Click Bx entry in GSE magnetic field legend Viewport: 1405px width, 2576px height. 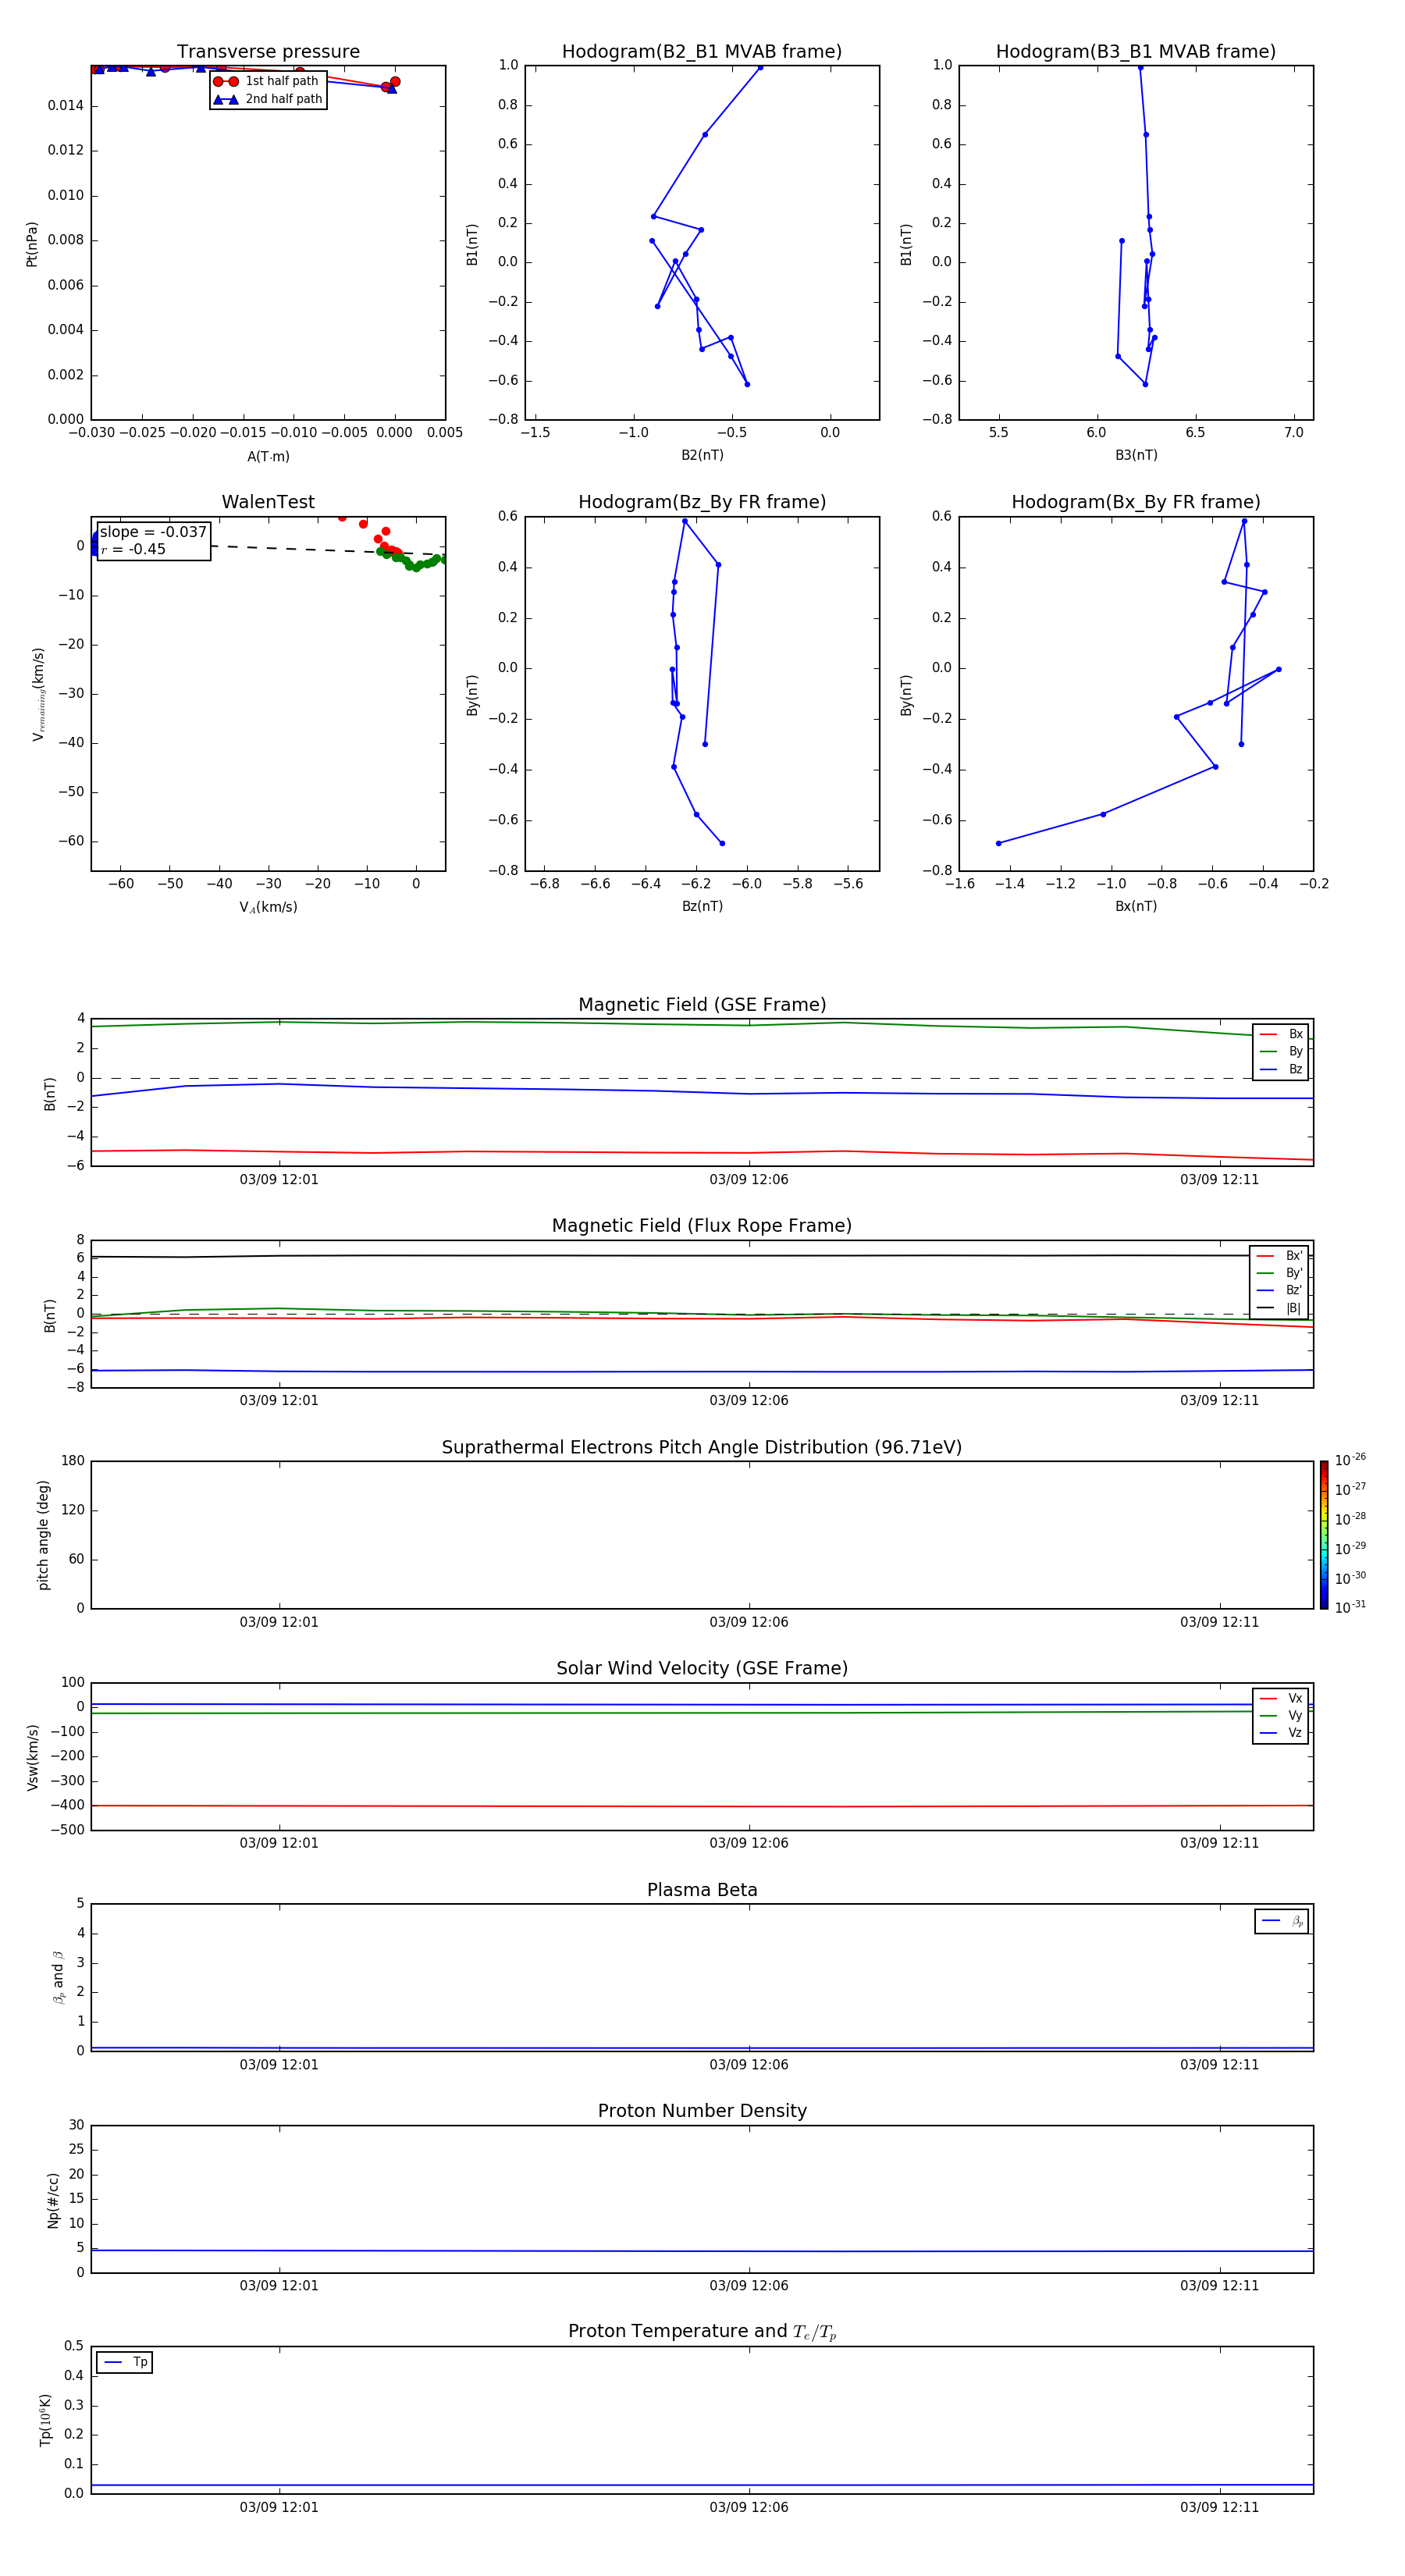[x=1281, y=1034]
